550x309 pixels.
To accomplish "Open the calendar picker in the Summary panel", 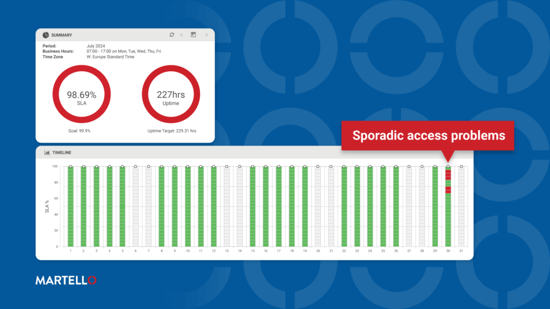I will 193,34.
